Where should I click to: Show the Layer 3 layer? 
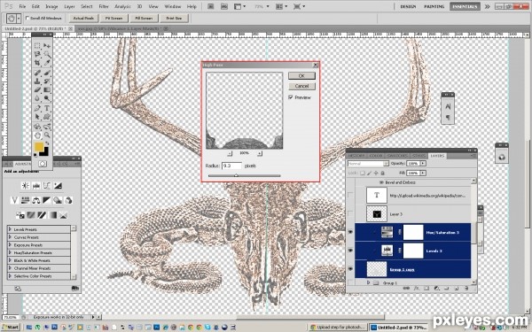click(x=350, y=213)
